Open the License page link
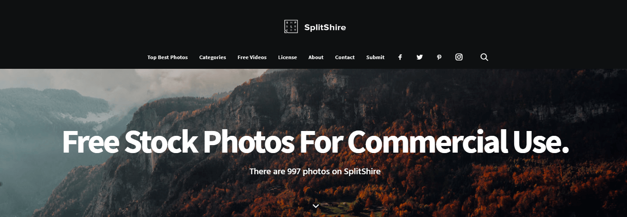Viewport: 627px width, 217px height. coord(287,57)
